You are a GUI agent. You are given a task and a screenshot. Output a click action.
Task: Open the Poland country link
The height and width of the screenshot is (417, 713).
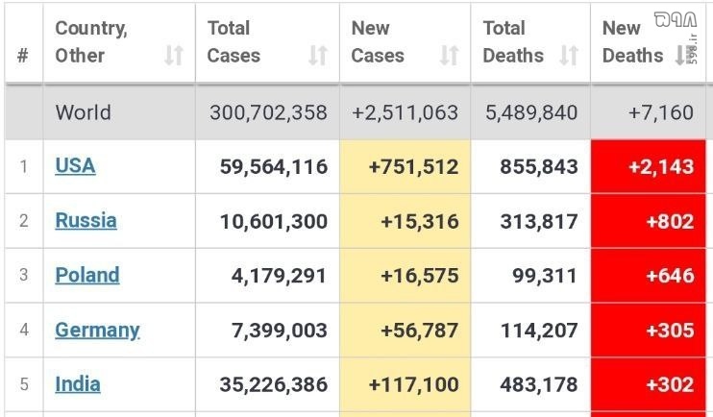[87, 275]
